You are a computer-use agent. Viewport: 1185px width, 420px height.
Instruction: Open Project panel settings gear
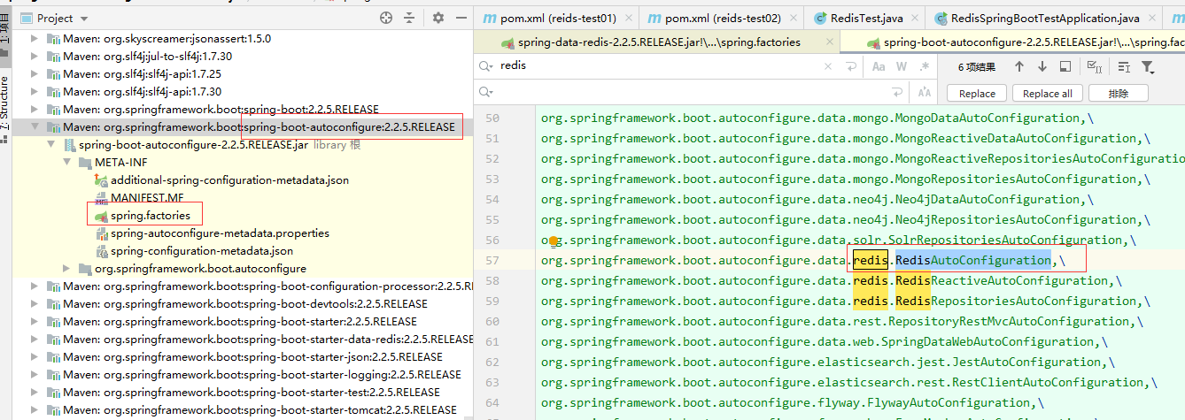[x=438, y=18]
